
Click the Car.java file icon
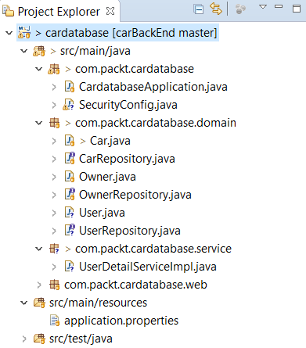70,141
